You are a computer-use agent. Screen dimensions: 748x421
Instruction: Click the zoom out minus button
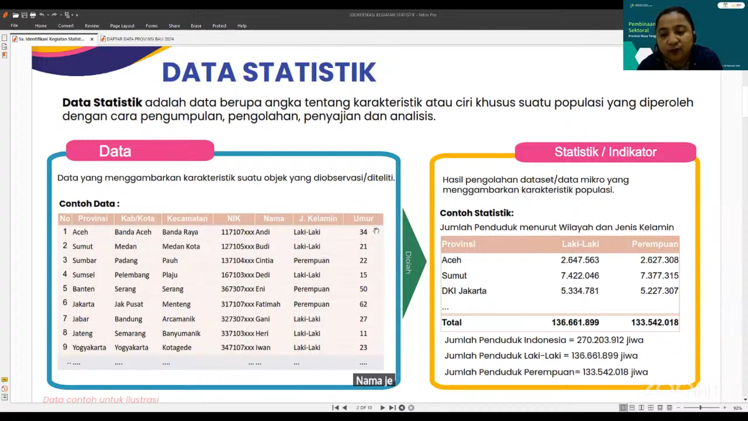pos(679,408)
